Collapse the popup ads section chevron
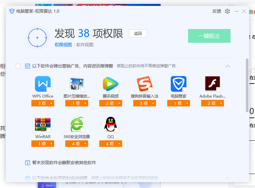This screenshot has width=255, height=188. [x=228, y=66]
